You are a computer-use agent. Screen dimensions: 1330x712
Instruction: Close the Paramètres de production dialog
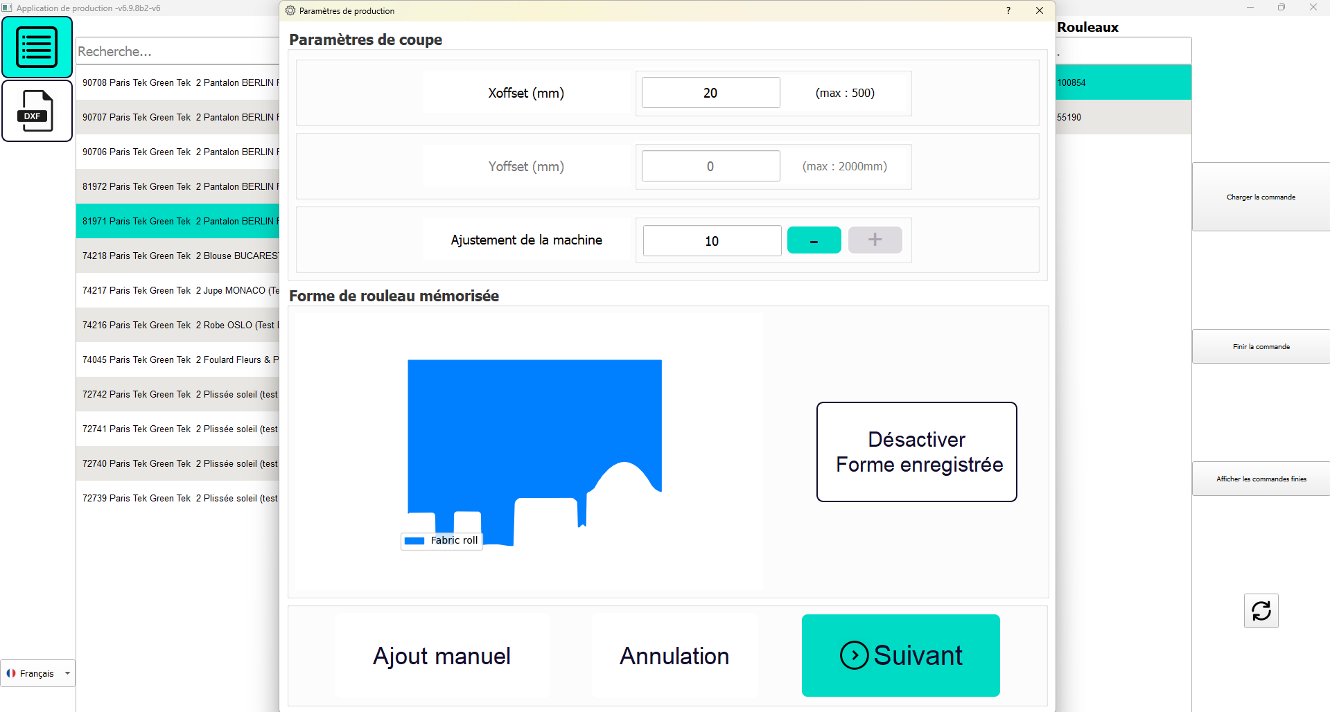(x=1039, y=10)
